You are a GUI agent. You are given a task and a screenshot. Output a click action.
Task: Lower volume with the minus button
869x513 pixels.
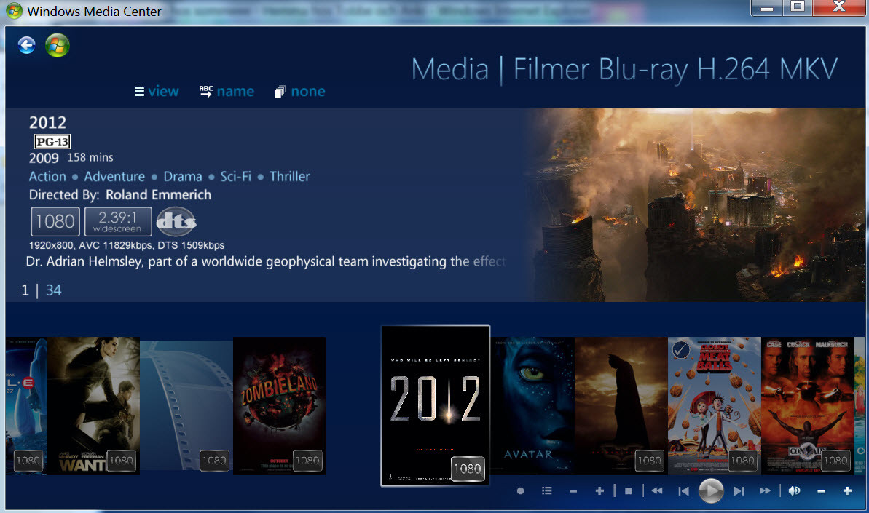[821, 491]
